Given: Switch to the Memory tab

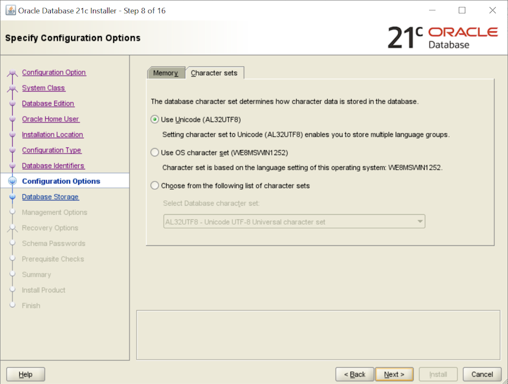Looking at the screenshot, I should pyautogui.click(x=166, y=73).
